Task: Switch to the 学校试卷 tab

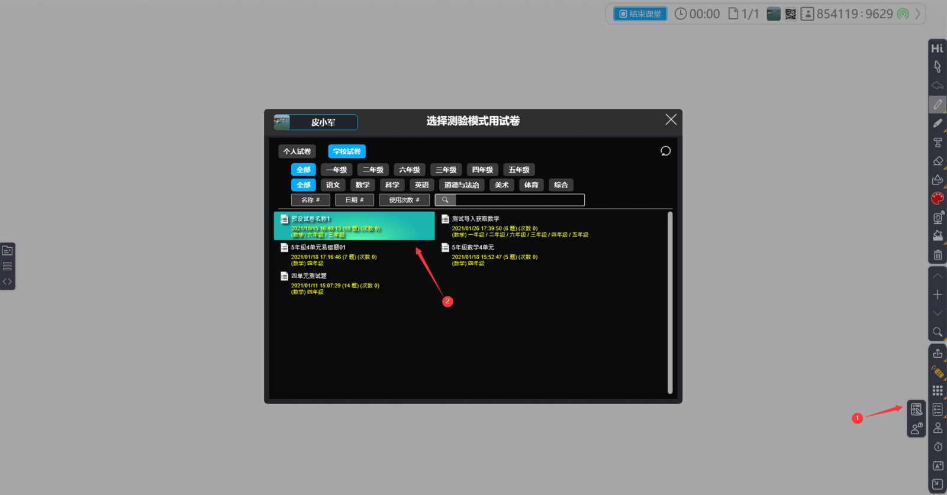Action: click(347, 151)
